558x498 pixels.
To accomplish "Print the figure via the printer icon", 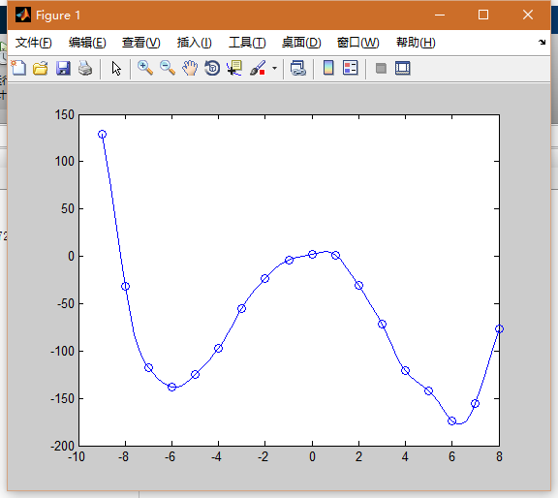I will pyautogui.click(x=85, y=68).
